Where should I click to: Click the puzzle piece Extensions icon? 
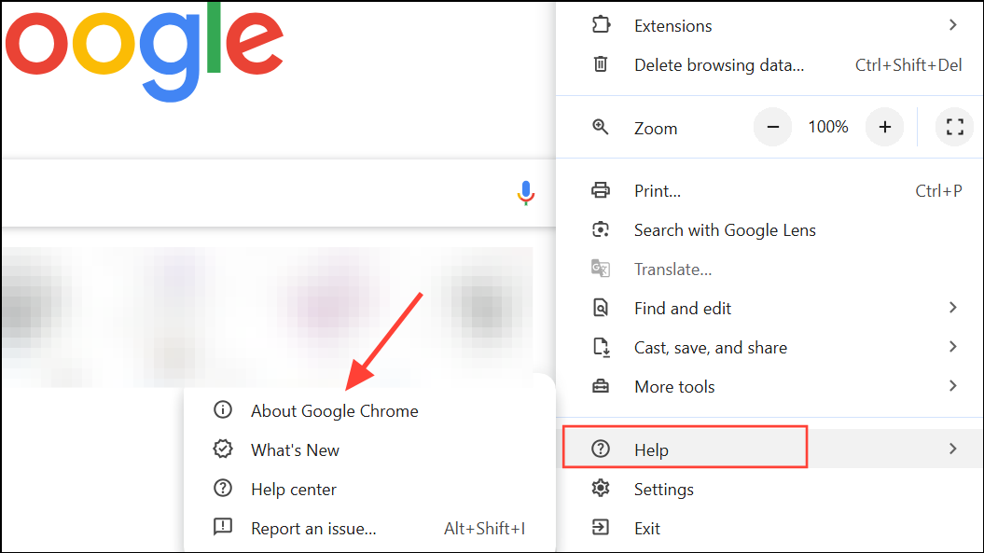tap(601, 25)
